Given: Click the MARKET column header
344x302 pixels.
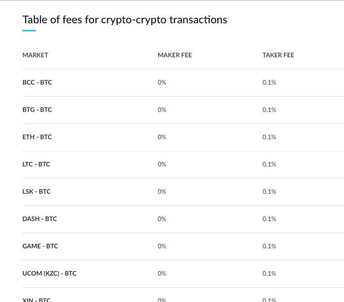Looking at the screenshot, I should 35,55.
